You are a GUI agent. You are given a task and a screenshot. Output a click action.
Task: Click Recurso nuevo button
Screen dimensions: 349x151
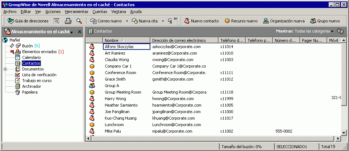(x=241, y=21)
